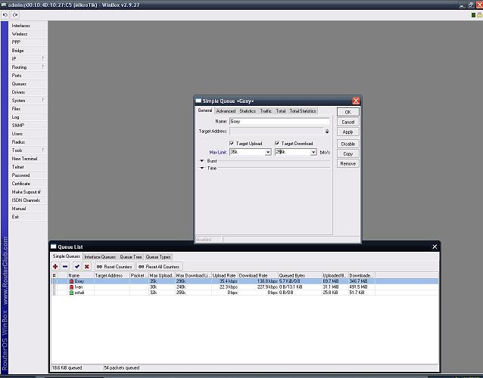Expand the Time section
The image size is (483, 378).
click(x=202, y=169)
